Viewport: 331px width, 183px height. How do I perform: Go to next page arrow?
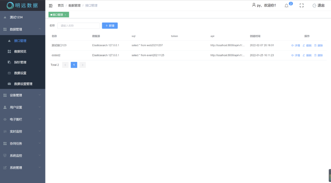click(x=82, y=65)
